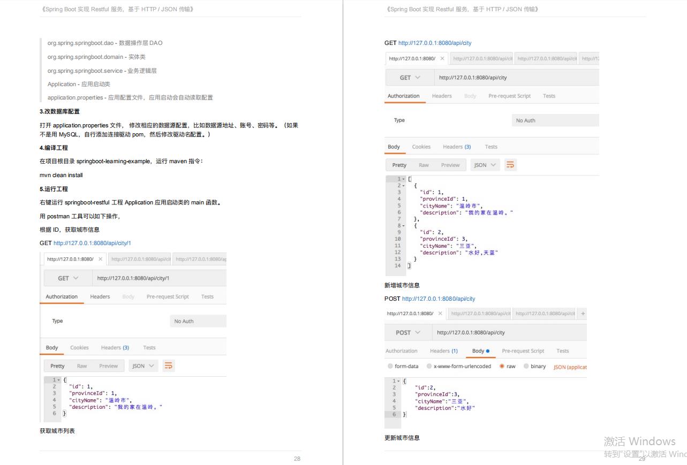Close the active tab above the GET api/city request

point(442,58)
